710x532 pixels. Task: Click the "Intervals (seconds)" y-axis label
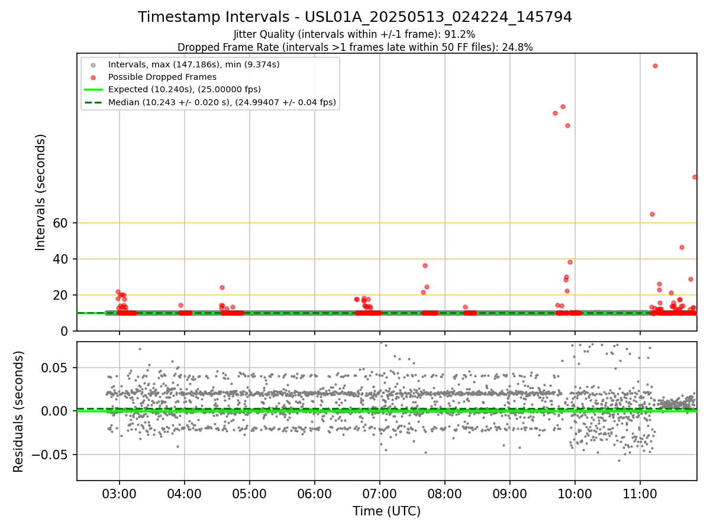coord(40,192)
